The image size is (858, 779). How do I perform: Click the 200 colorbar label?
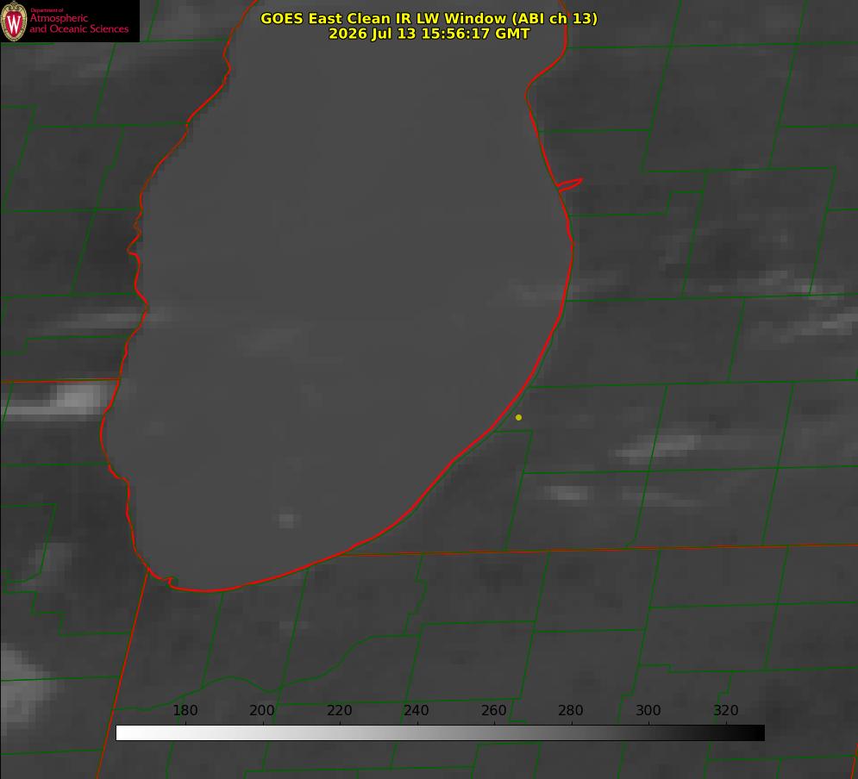(262, 710)
